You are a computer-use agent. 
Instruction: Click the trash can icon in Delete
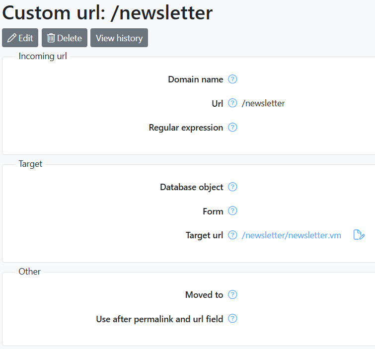click(51, 38)
